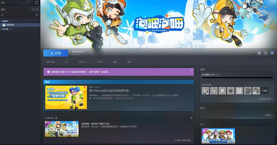Close the 可用内容 panel
The height and width of the screenshot is (145, 277).
(192, 118)
